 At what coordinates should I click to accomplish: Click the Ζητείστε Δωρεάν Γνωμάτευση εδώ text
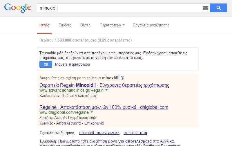point(68,118)
